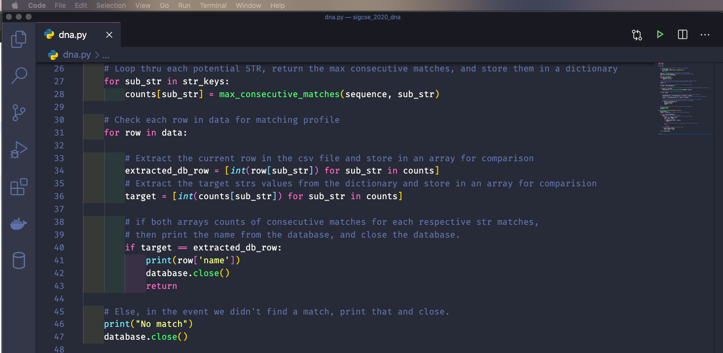Open the Extensions view
Image resolution: width=723 pixels, height=353 pixels.
[x=18, y=187]
